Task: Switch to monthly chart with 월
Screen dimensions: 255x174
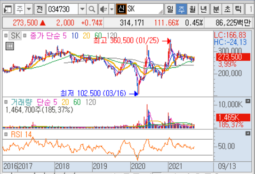Action: click(192, 9)
